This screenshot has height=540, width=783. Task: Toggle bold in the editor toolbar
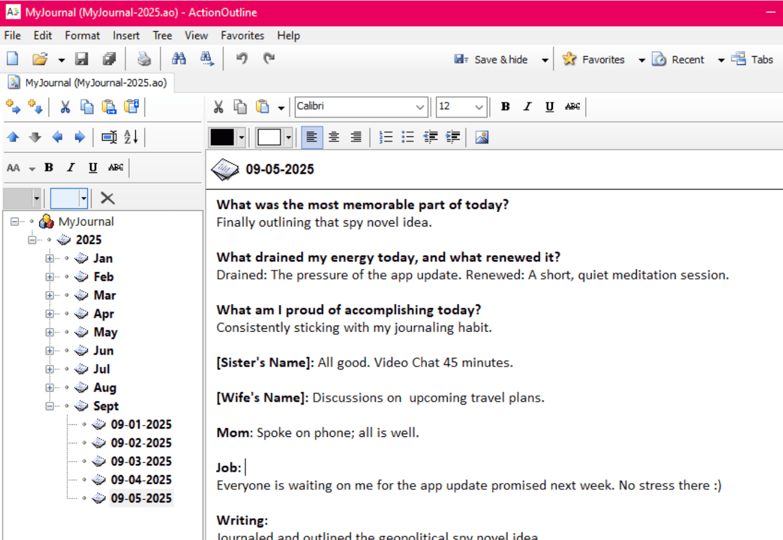[505, 106]
